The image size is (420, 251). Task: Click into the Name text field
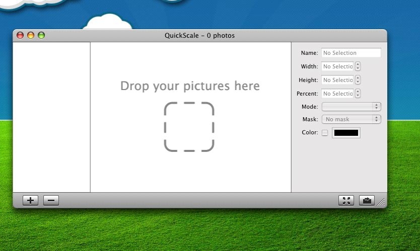coord(351,53)
